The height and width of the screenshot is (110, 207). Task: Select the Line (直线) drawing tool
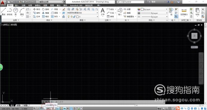[x=3, y=11]
